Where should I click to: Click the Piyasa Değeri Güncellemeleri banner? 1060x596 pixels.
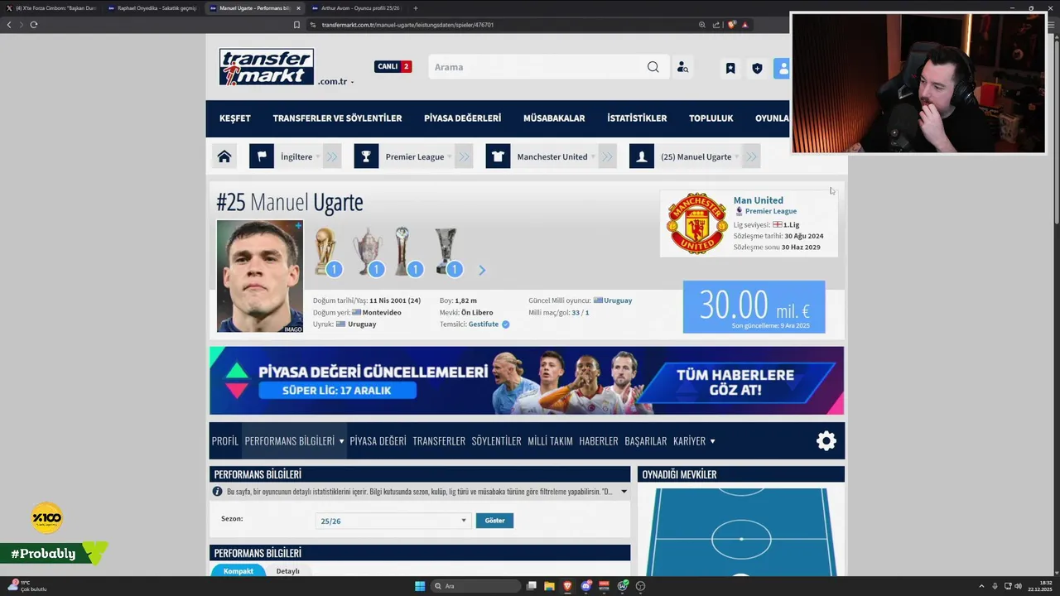(527, 380)
